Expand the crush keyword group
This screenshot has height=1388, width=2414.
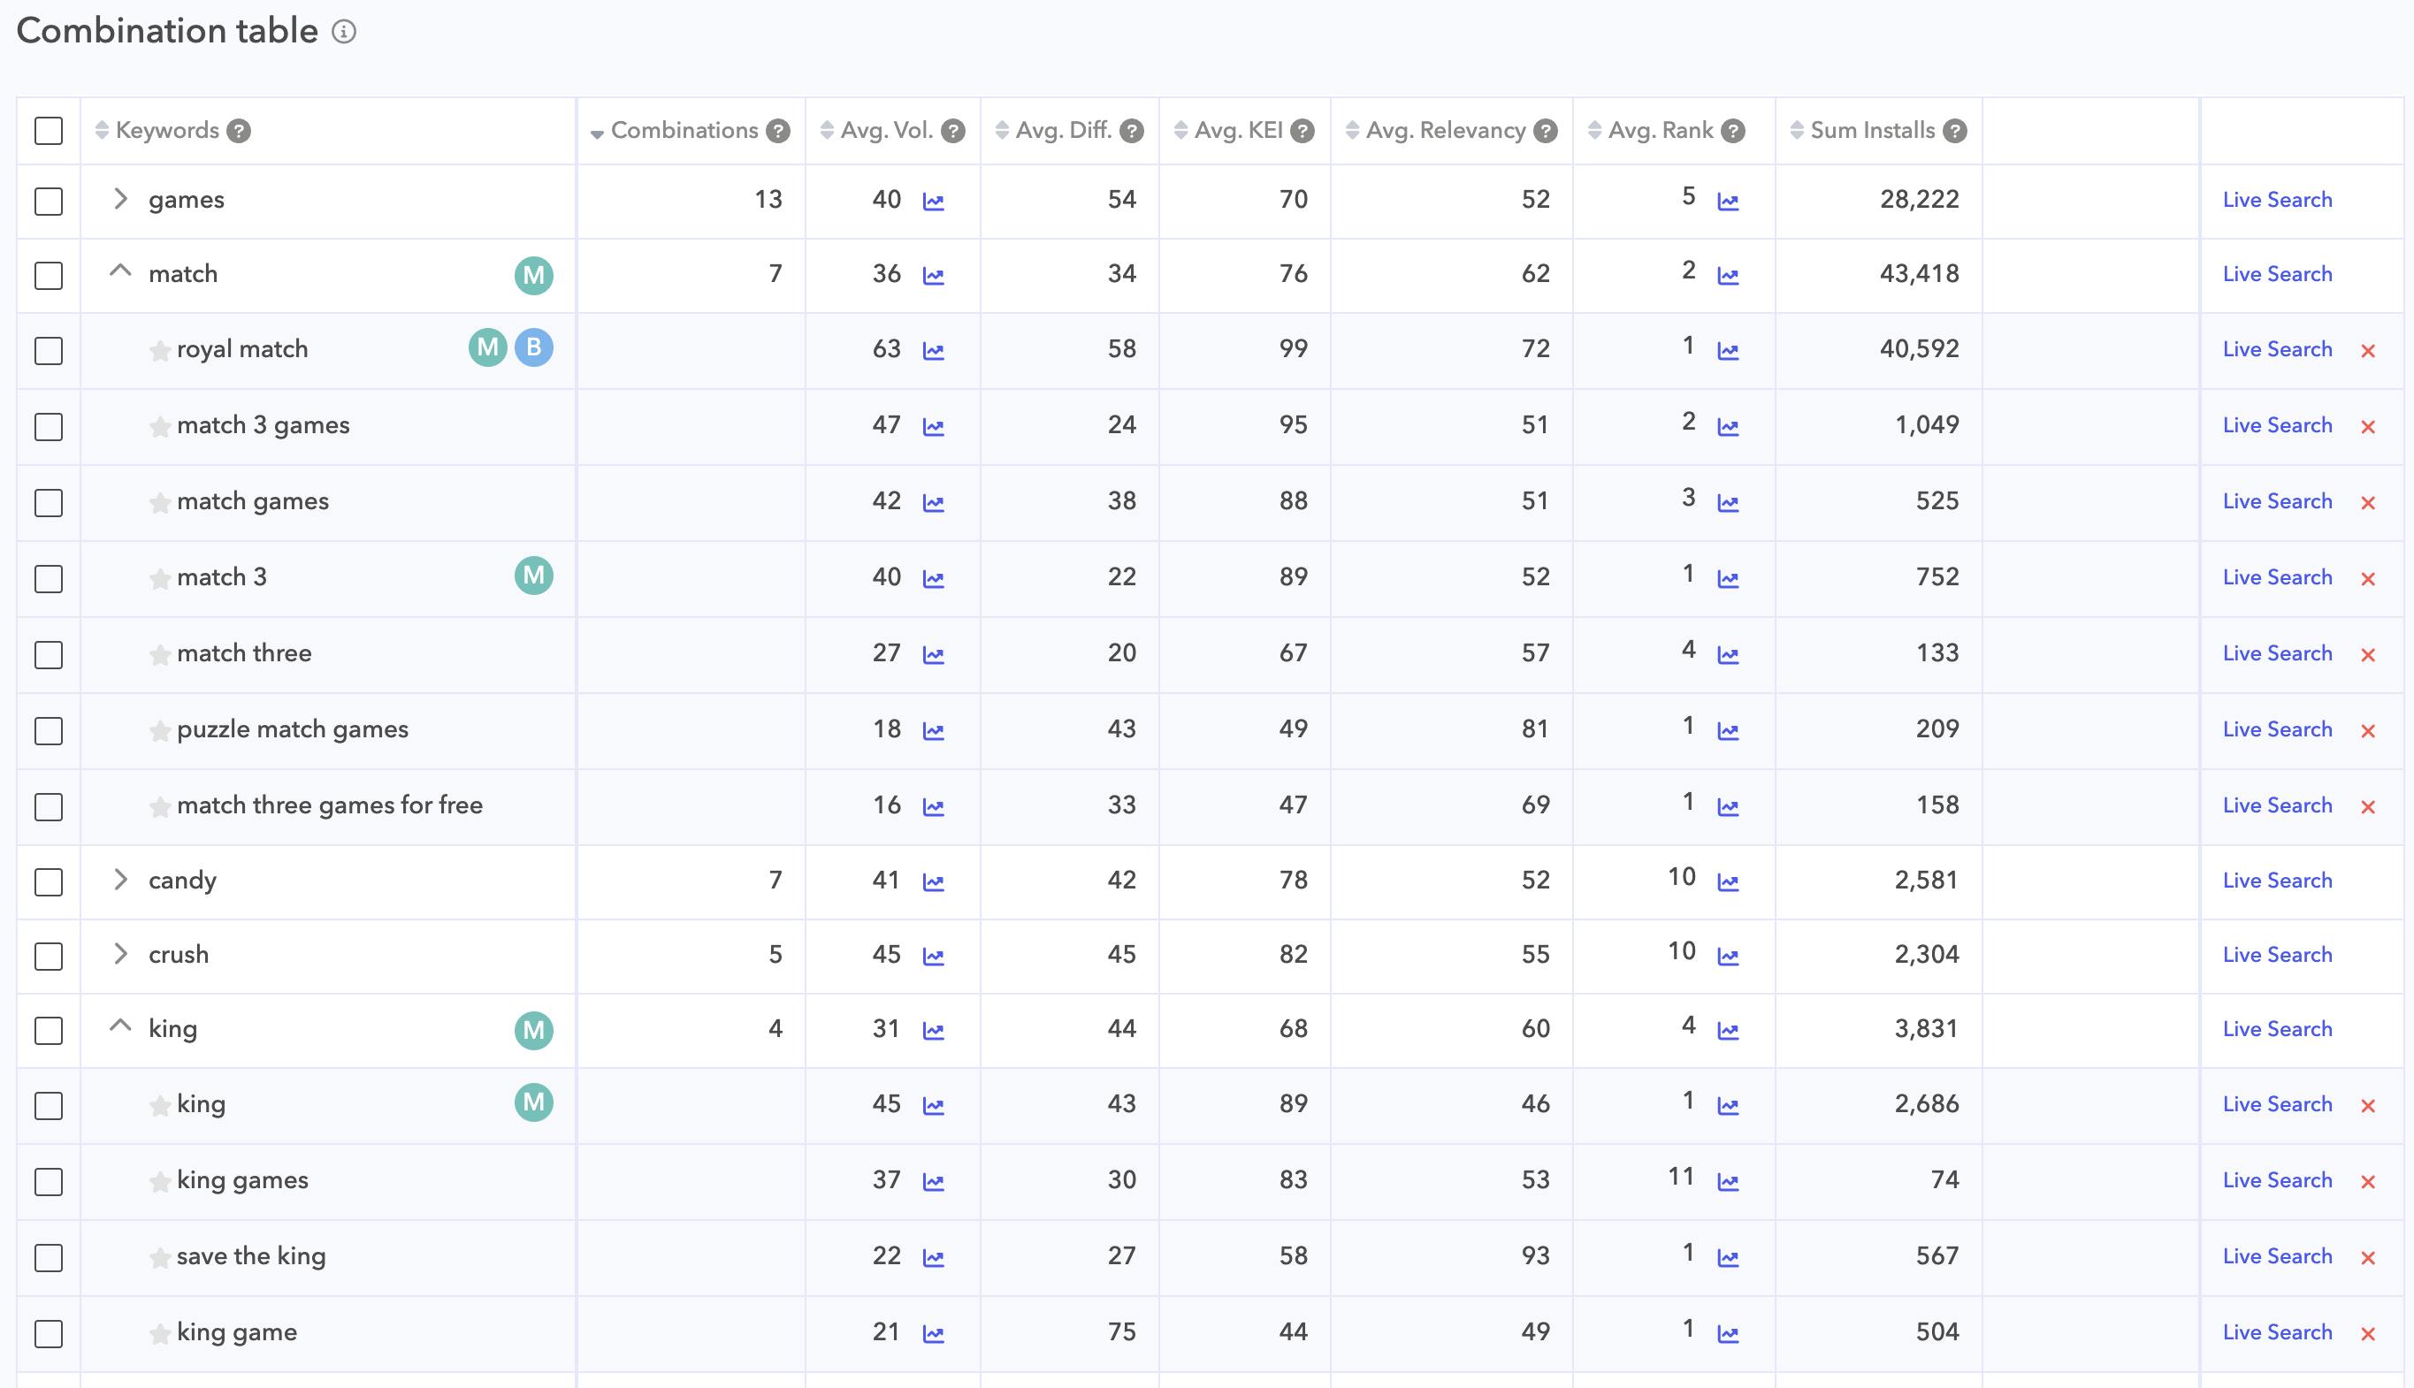(120, 954)
